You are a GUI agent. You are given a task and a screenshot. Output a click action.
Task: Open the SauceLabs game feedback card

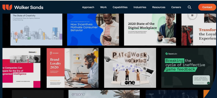pyautogui.click(x=187, y=68)
